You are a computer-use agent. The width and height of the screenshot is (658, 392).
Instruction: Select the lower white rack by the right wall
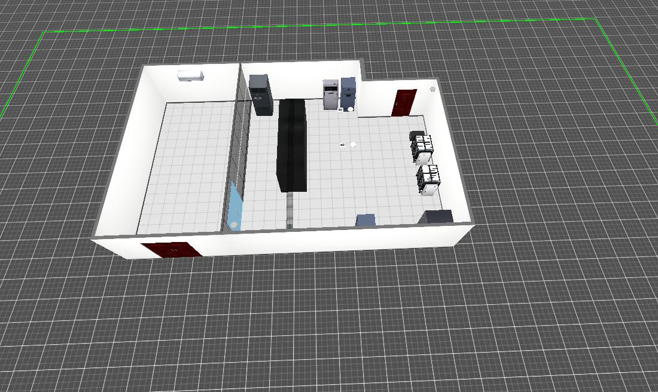(x=429, y=180)
